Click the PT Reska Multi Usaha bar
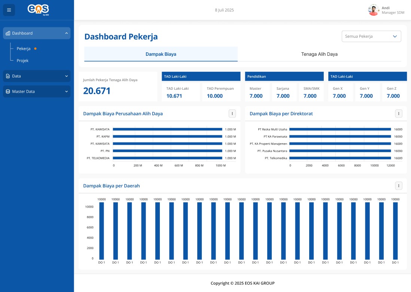 [x=340, y=129]
